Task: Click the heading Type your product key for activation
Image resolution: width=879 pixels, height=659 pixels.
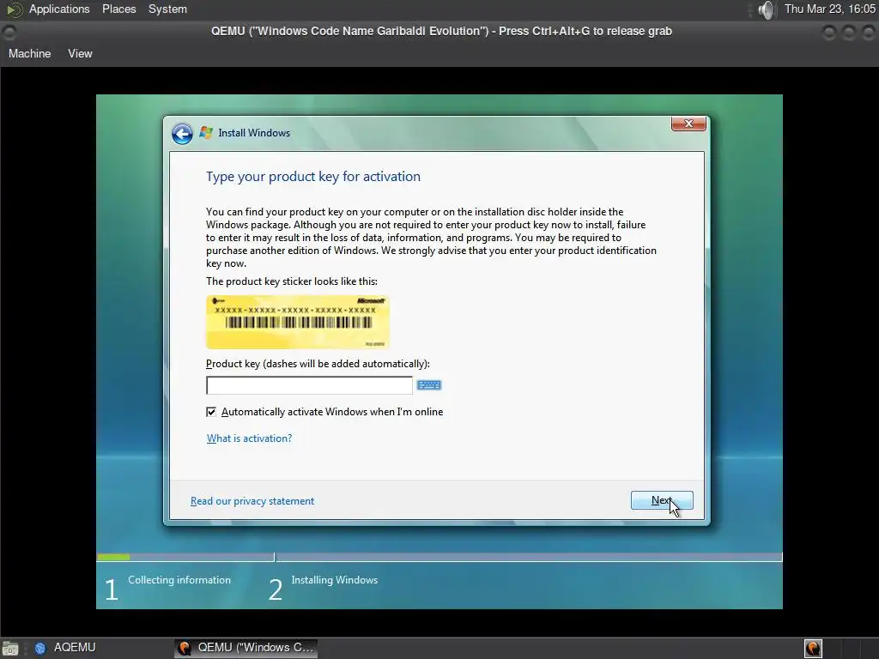Action: click(x=312, y=177)
